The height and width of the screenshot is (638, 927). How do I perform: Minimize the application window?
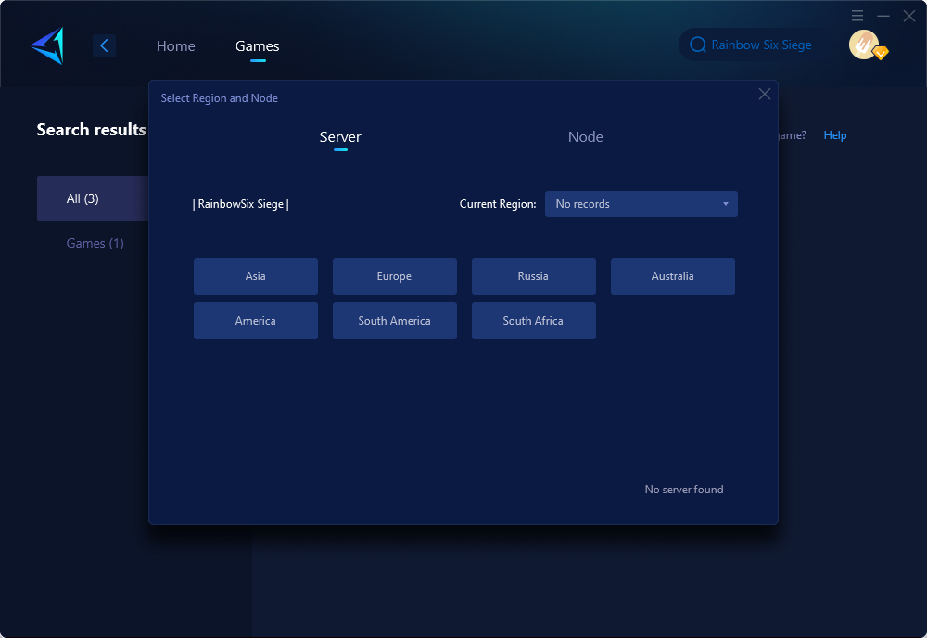(883, 16)
